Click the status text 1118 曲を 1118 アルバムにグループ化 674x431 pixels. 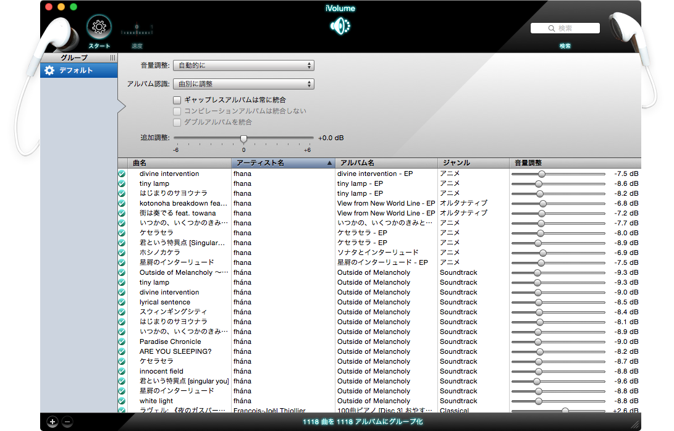point(363,422)
